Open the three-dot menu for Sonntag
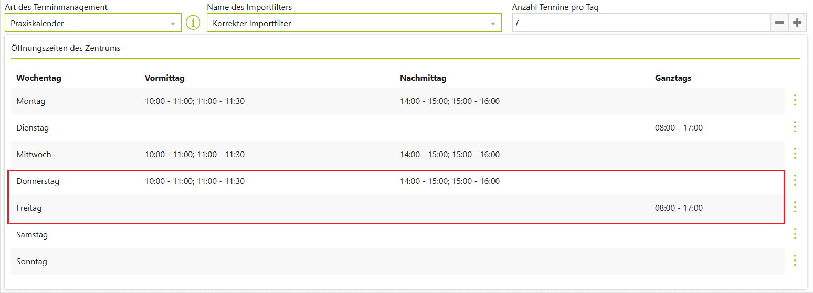813x293 pixels. tap(795, 261)
